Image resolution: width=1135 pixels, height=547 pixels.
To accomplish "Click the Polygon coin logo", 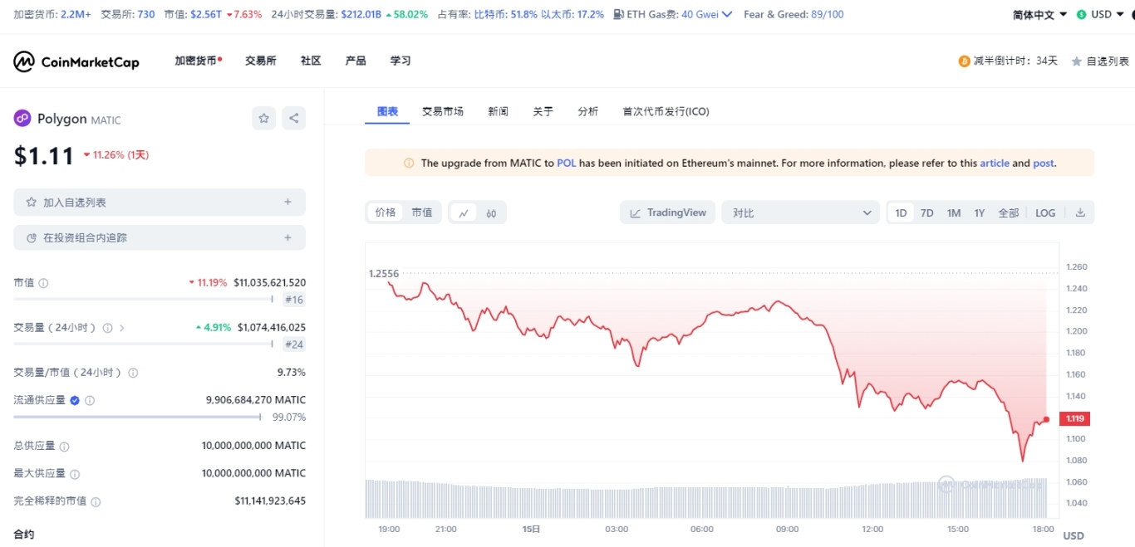I will click(22, 119).
